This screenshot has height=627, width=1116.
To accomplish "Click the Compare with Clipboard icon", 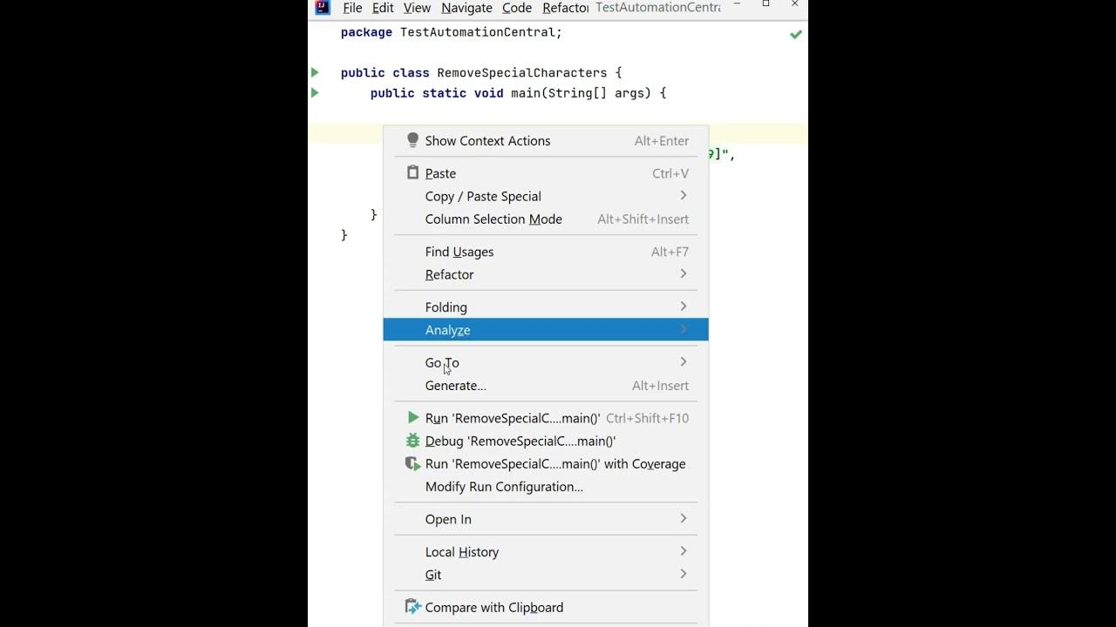I will pyautogui.click(x=413, y=607).
